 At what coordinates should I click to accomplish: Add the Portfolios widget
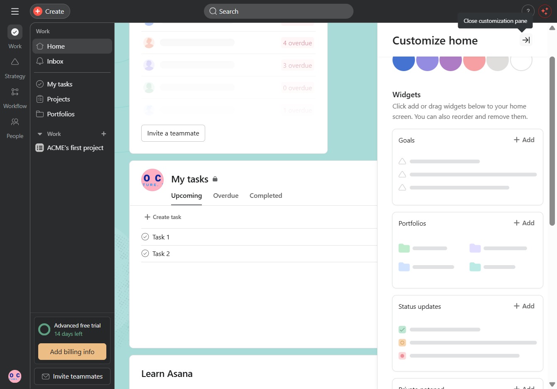pyautogui.click(x=524, y=223)
